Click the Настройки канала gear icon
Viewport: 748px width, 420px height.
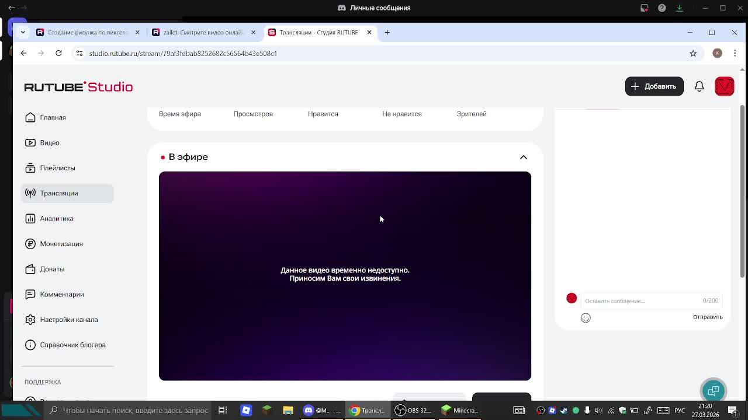pos(30,320)
